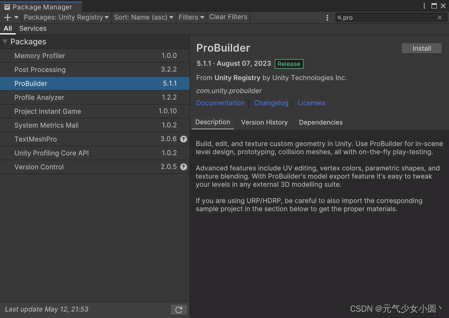Click the ProBuilder title heading
The width and height of the screenshot is (449, 318).
tap(223, 48)
